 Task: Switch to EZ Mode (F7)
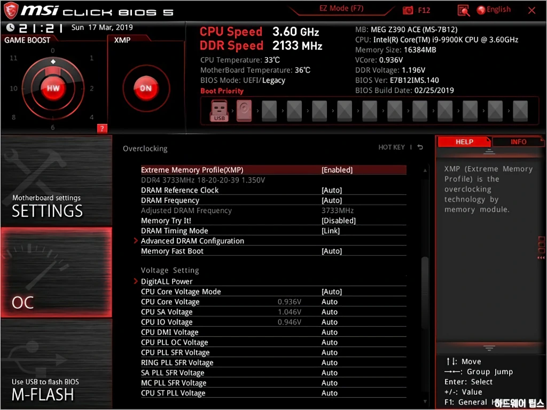(341, 8)
